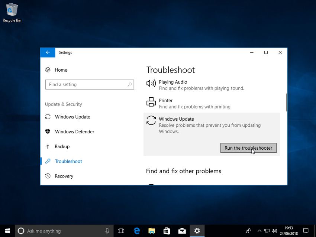Click the Windows Update sidebar sync icon
Viewport: 316px width, 237px height.
point(48,117)
